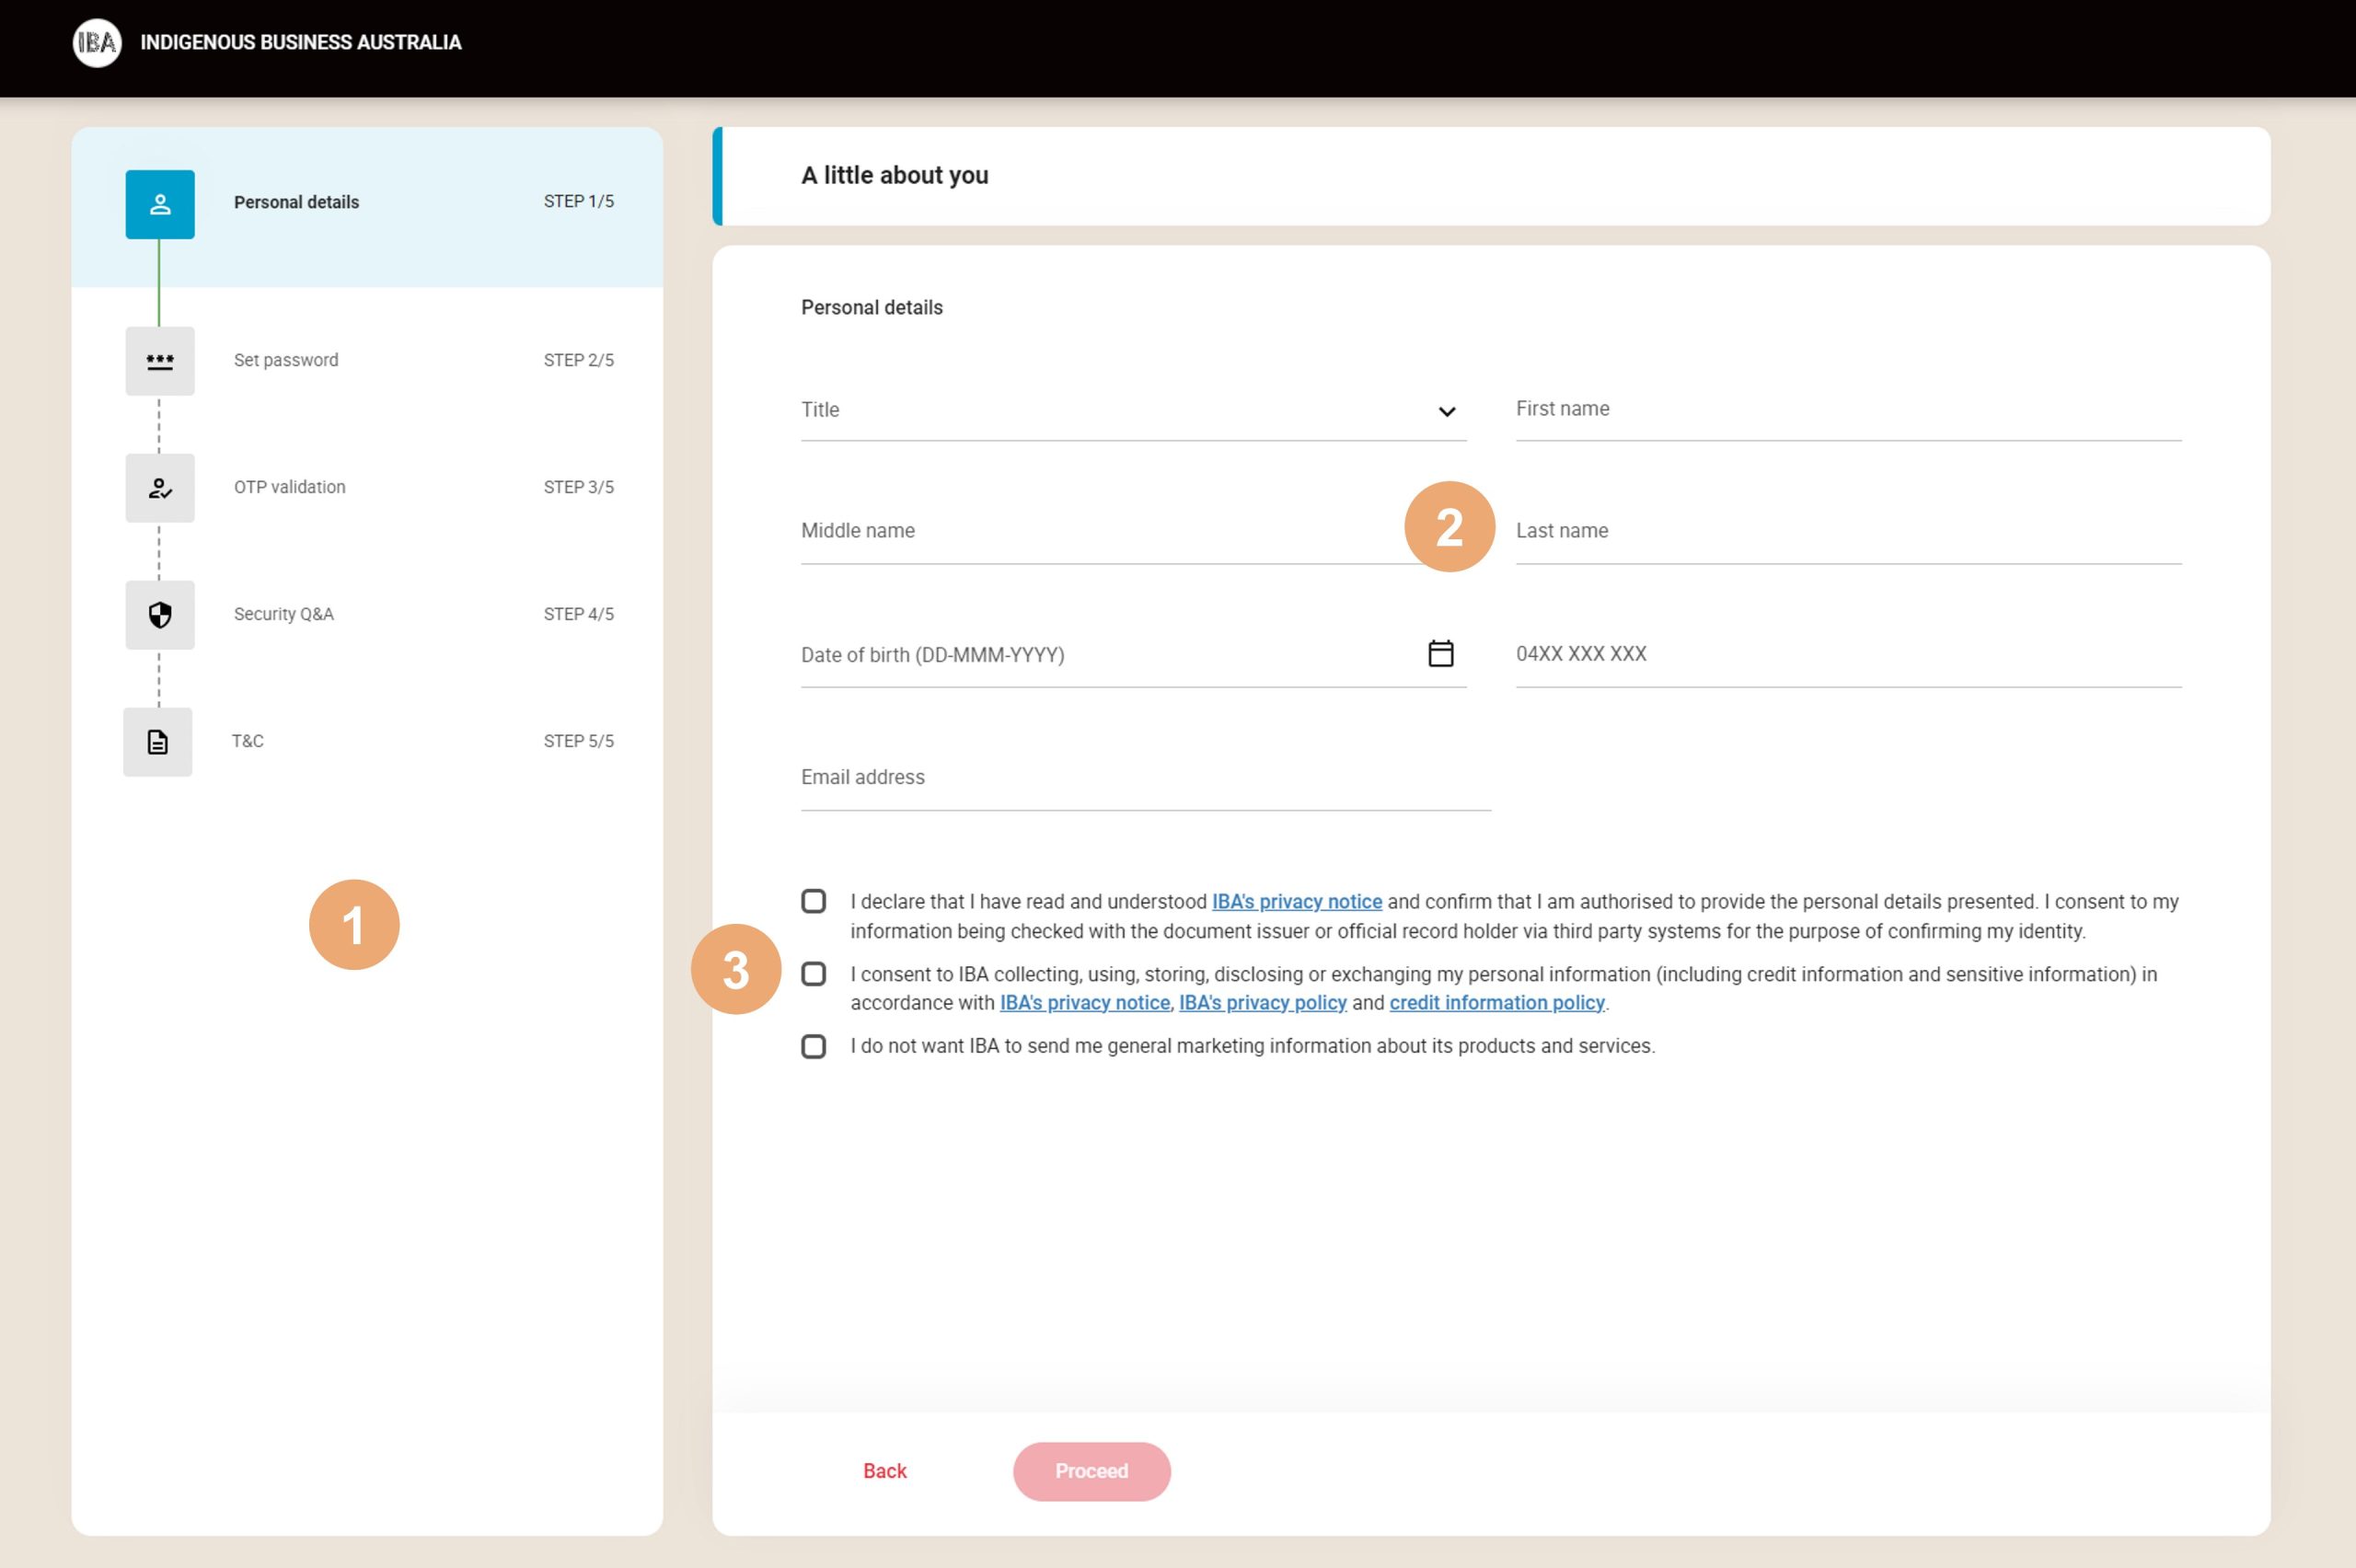Image resolution: width=2356 pixels, height=1568 pixels.
Task: Tick the privacy notice declaration checkbox
Action: click(813, 902)
